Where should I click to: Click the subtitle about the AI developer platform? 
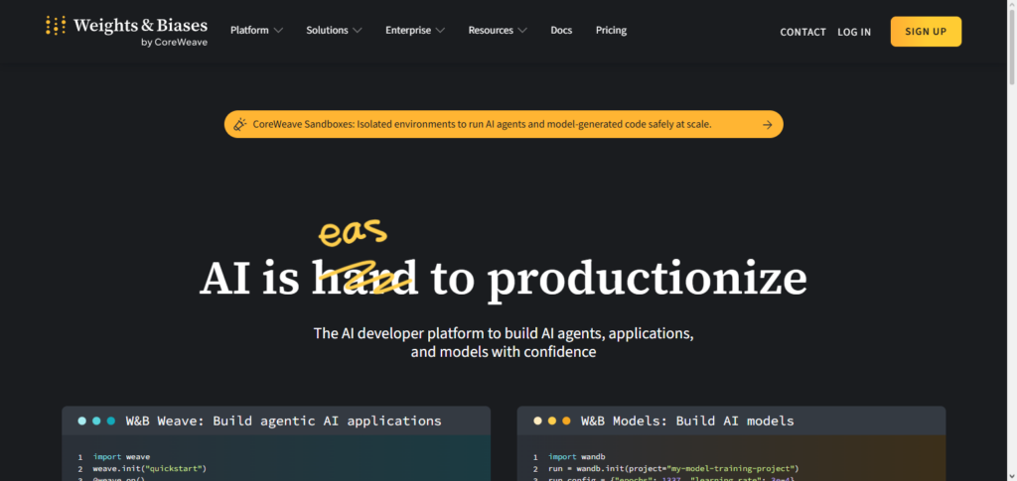click(504, 343)
